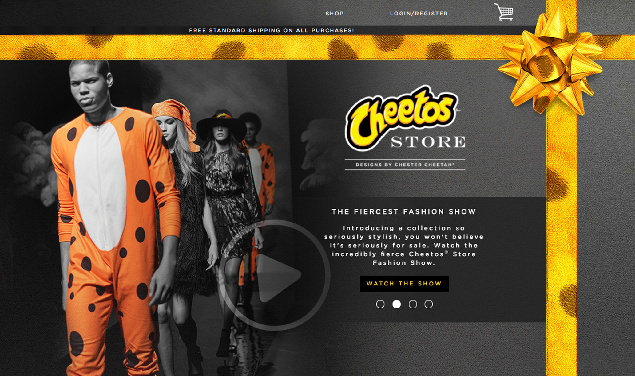Play the fashion show video
This screenshot has width=635, height=376.
click(x=274, y=275)
